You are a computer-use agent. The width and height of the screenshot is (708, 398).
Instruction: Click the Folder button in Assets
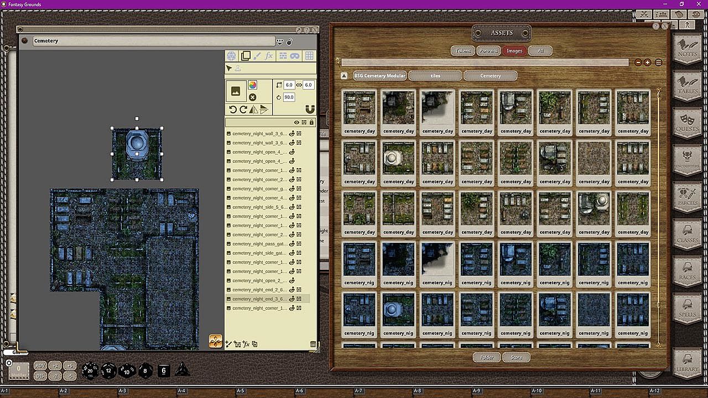pyautogui.click(x=487, y=358)
